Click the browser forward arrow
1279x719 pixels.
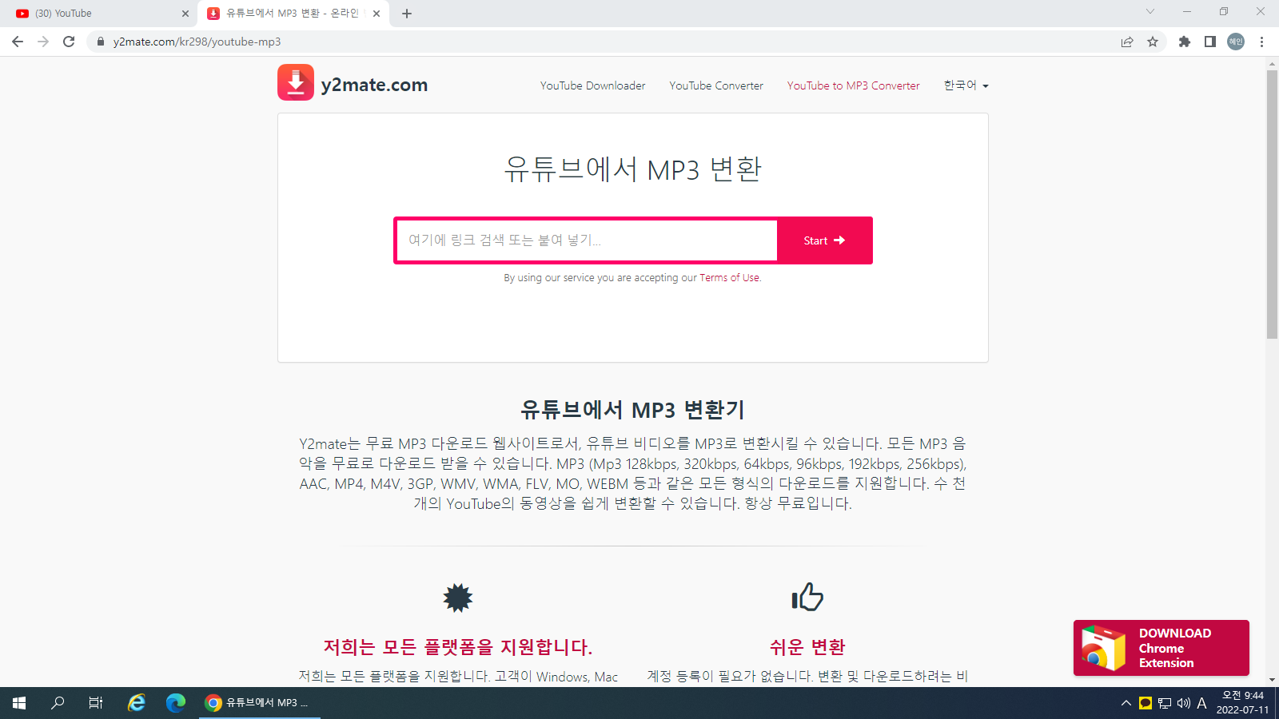pos(43,42)
